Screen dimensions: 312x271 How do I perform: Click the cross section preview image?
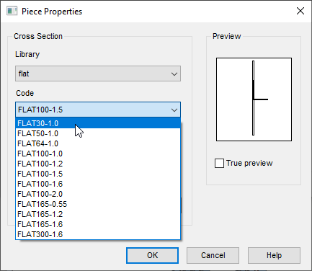(254, 99)
